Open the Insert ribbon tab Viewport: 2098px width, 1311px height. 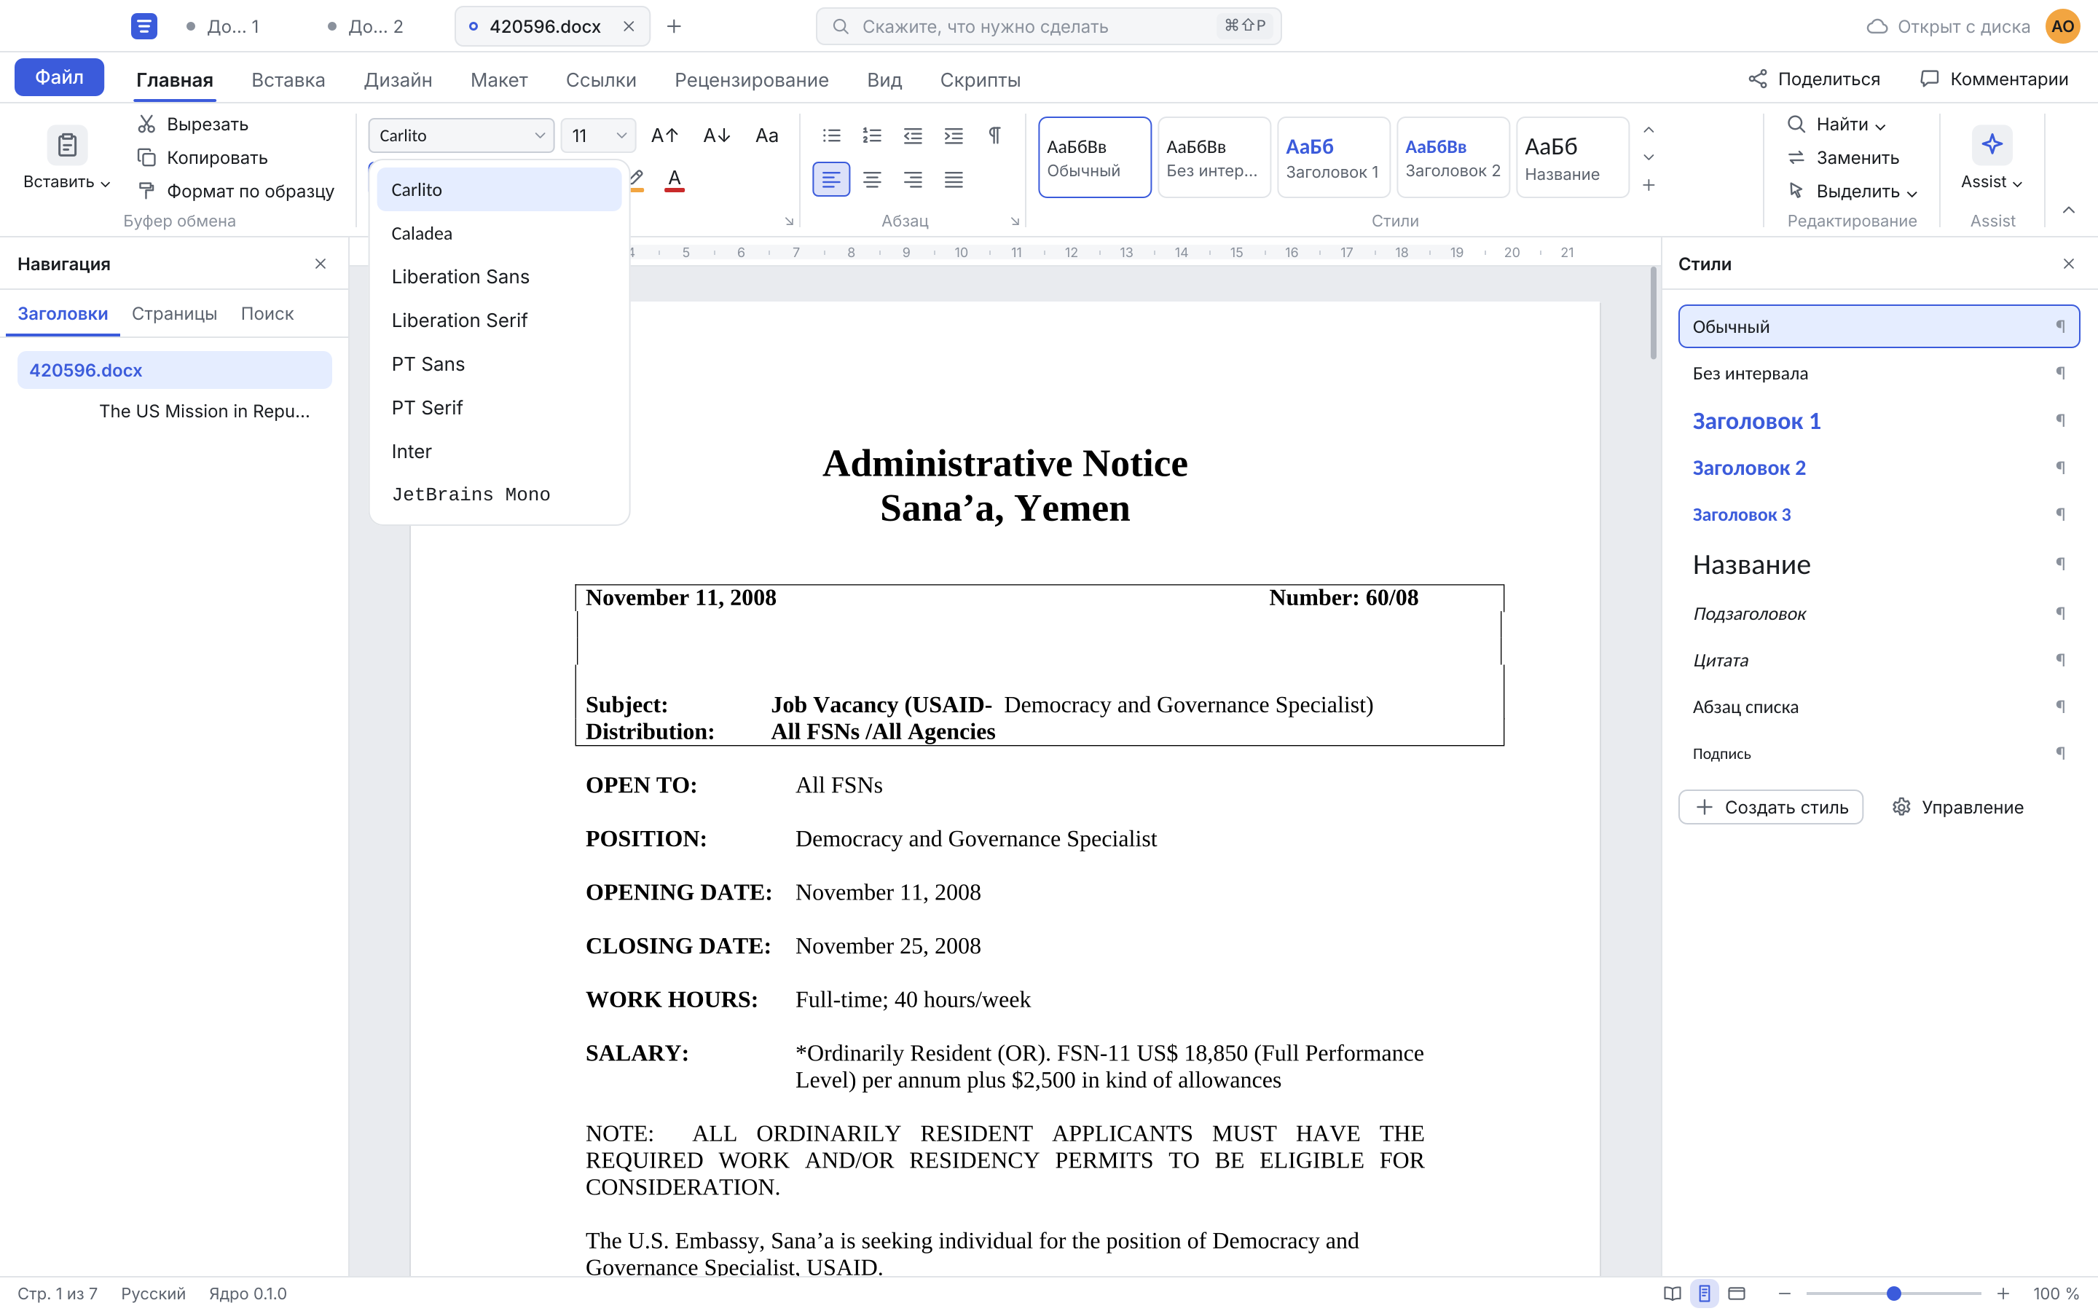pos(288,80)
